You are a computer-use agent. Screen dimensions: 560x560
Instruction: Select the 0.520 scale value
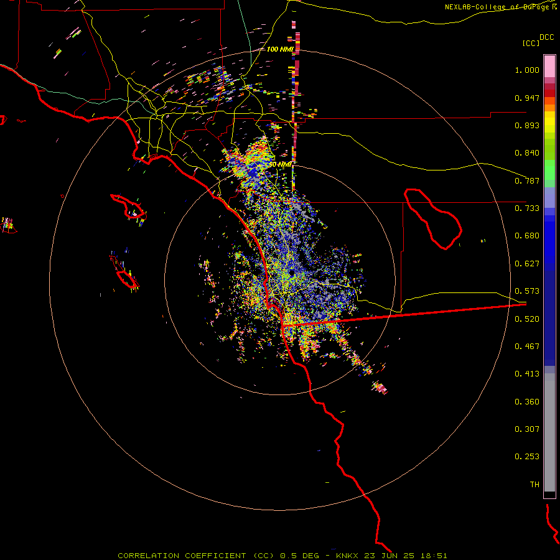527,319
